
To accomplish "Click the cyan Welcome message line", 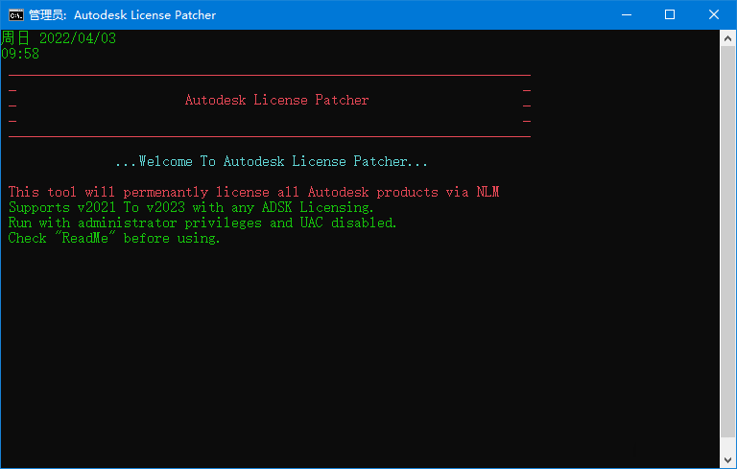I will pos(271,162).
